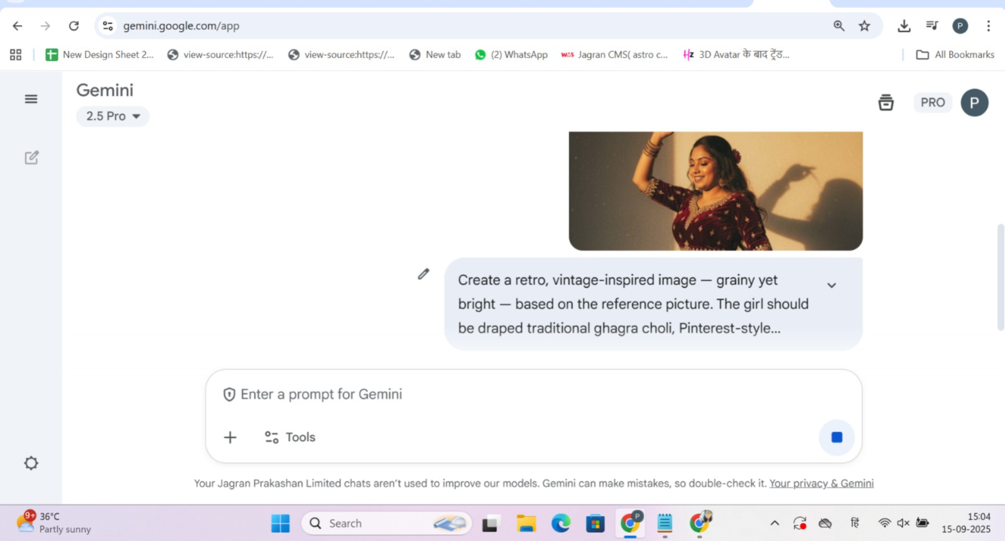This screenshot has height=541, width=1005.
Task: Open the 3D Avatar bookmark
Action: click(736, 55)
